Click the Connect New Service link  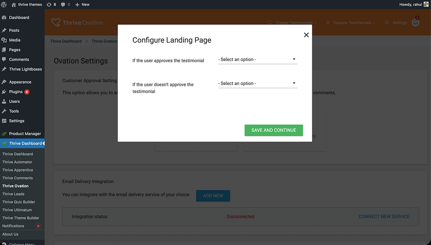[x=384, y=216]
